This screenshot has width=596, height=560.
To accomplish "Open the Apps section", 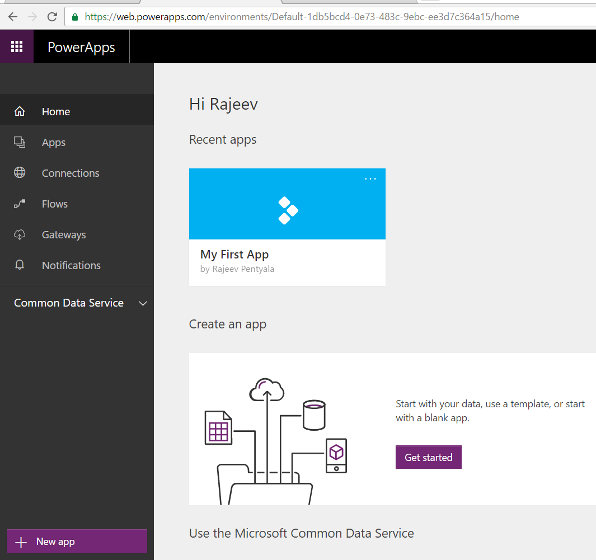I will [x=53, y=142].
